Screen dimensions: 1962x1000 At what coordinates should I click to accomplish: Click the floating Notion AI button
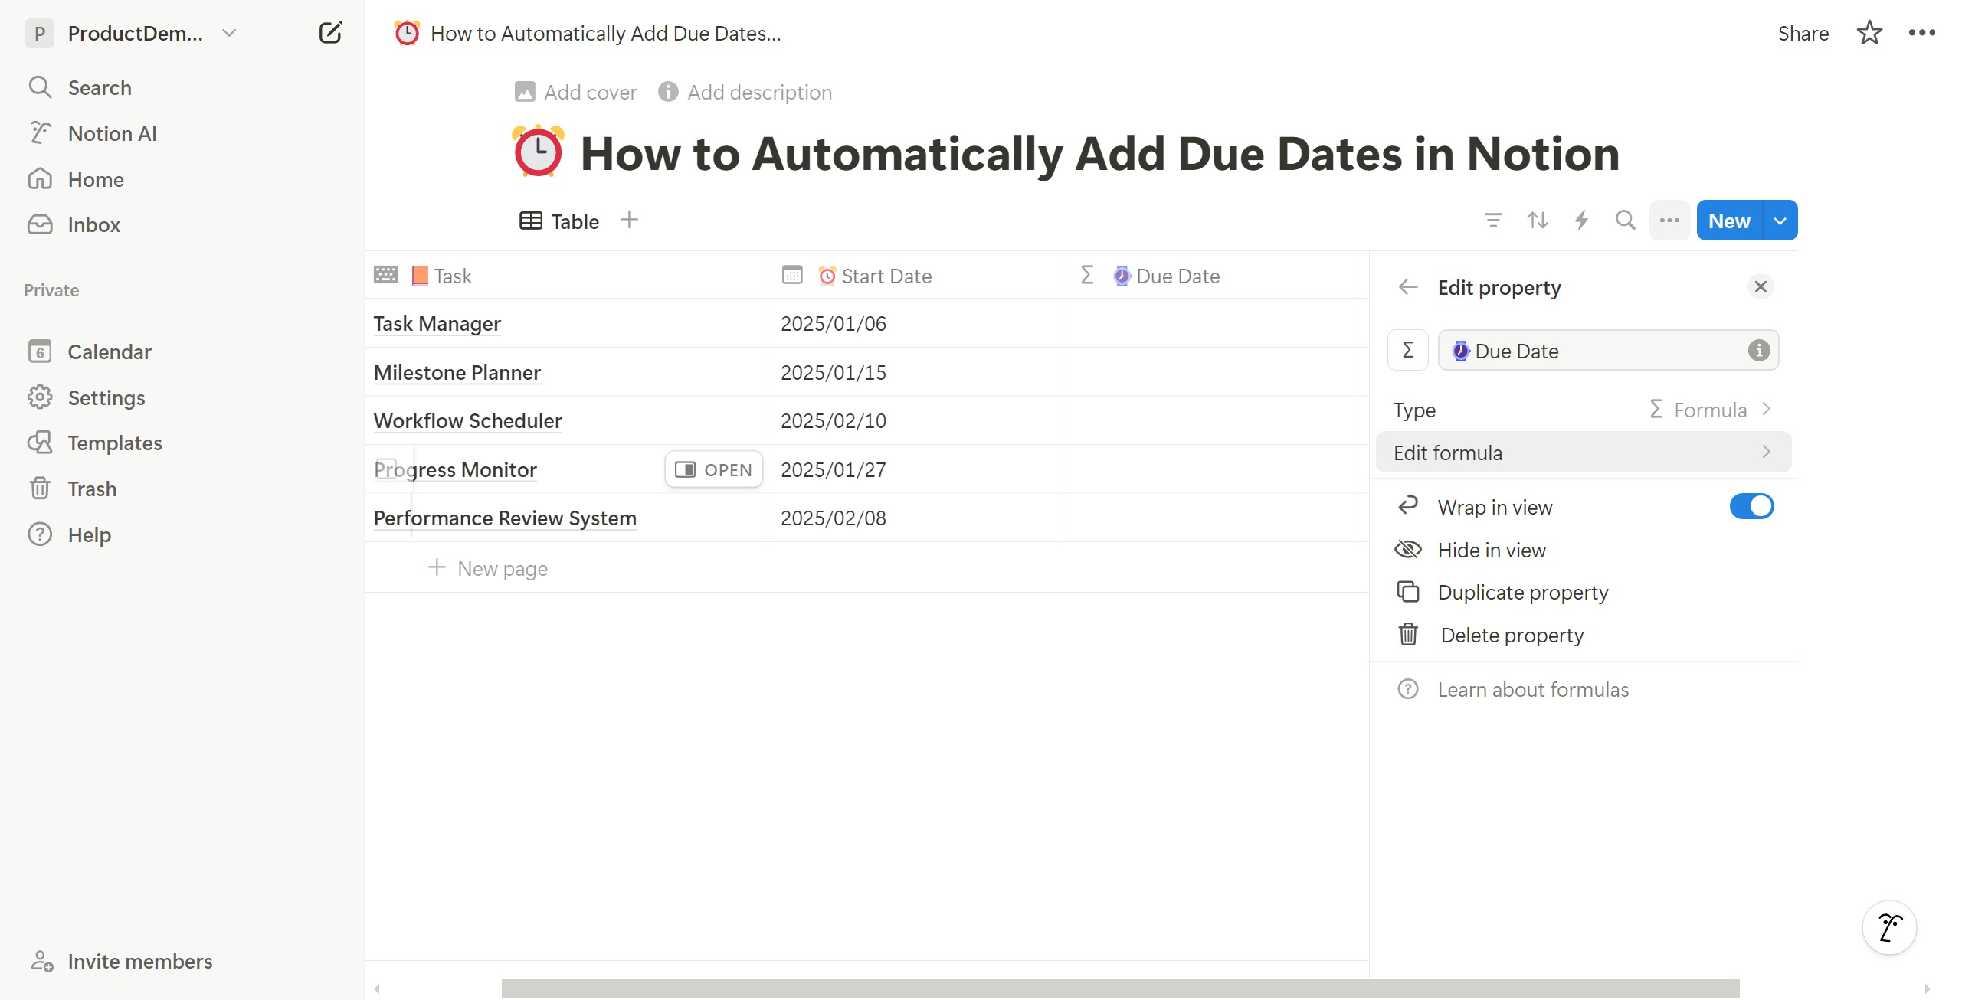pos(1889,928)
